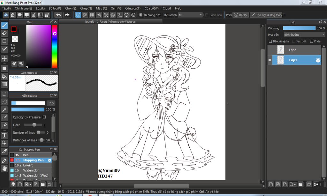Enable the crisscross grid snap guide
The width and height of the screenshot is (327, 196).
point(92,15)
